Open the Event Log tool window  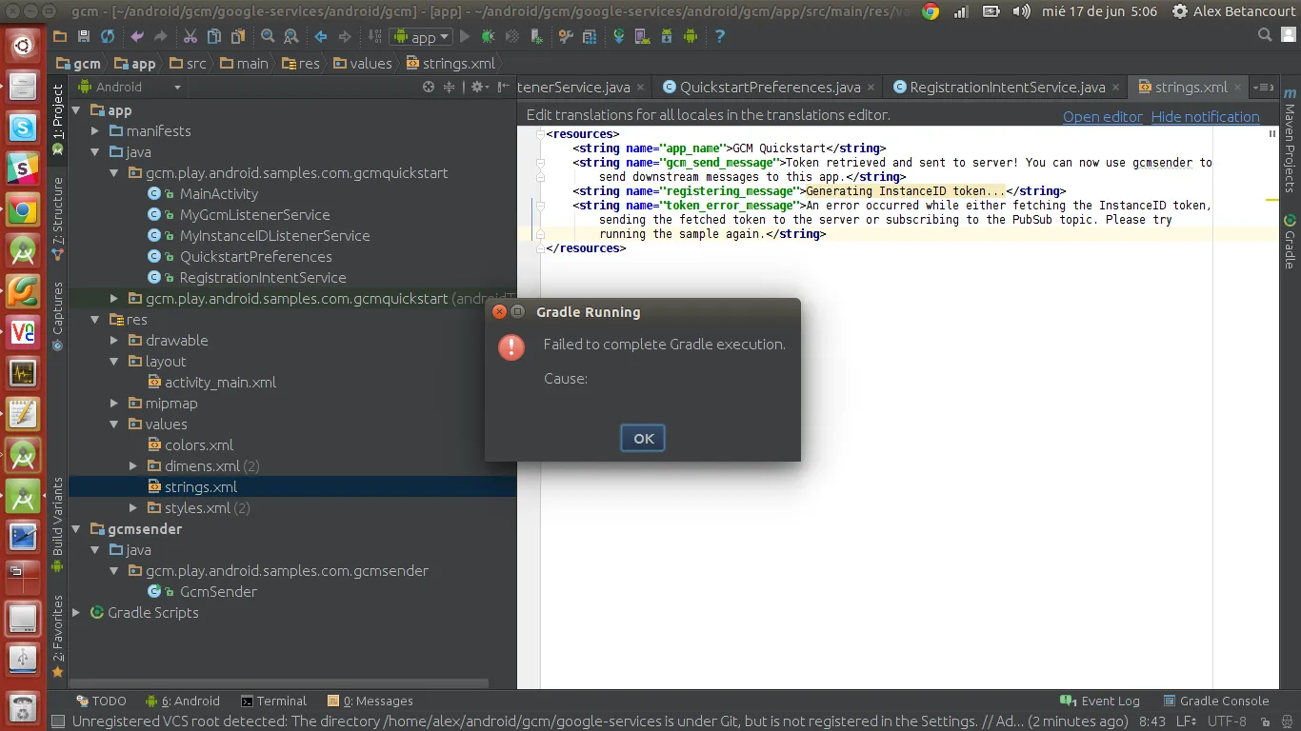pos(1098,701)
